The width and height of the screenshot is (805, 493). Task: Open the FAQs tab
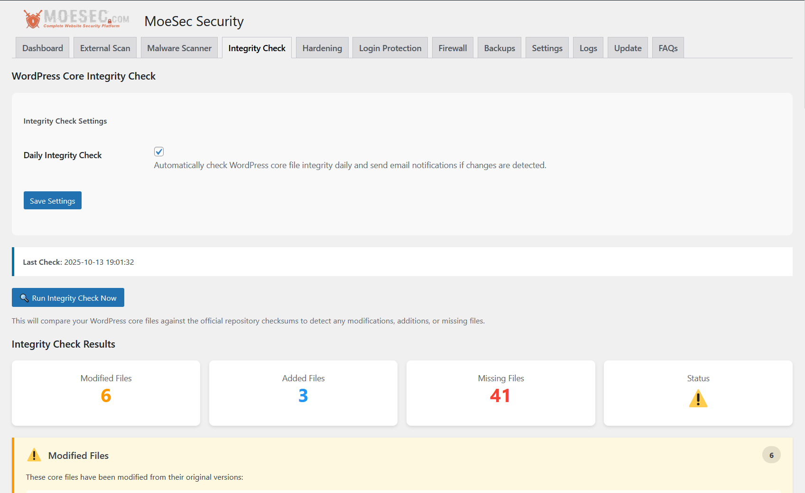coord(668,48)
